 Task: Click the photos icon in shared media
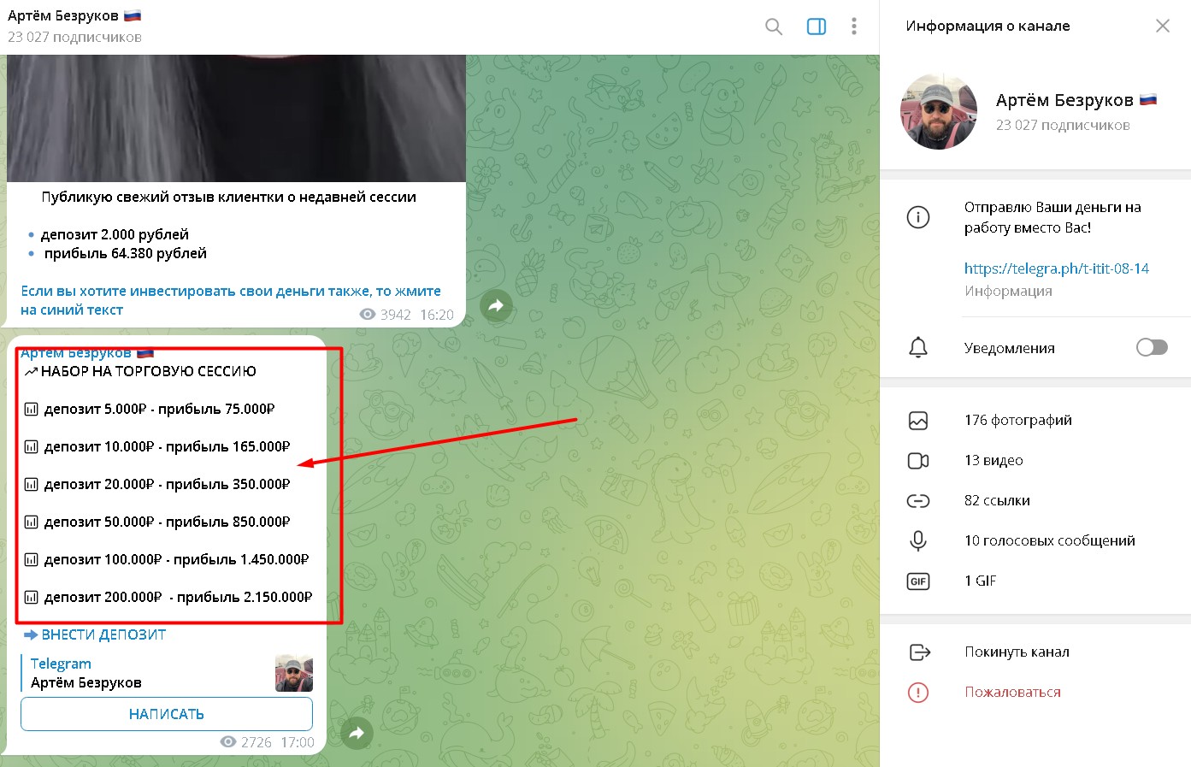click(918, 420)
